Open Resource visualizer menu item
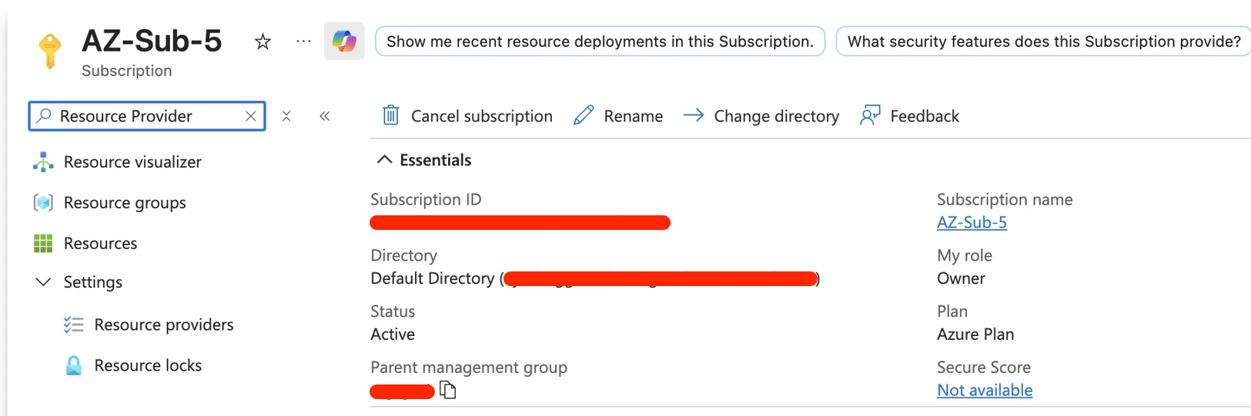 (132, 161)
